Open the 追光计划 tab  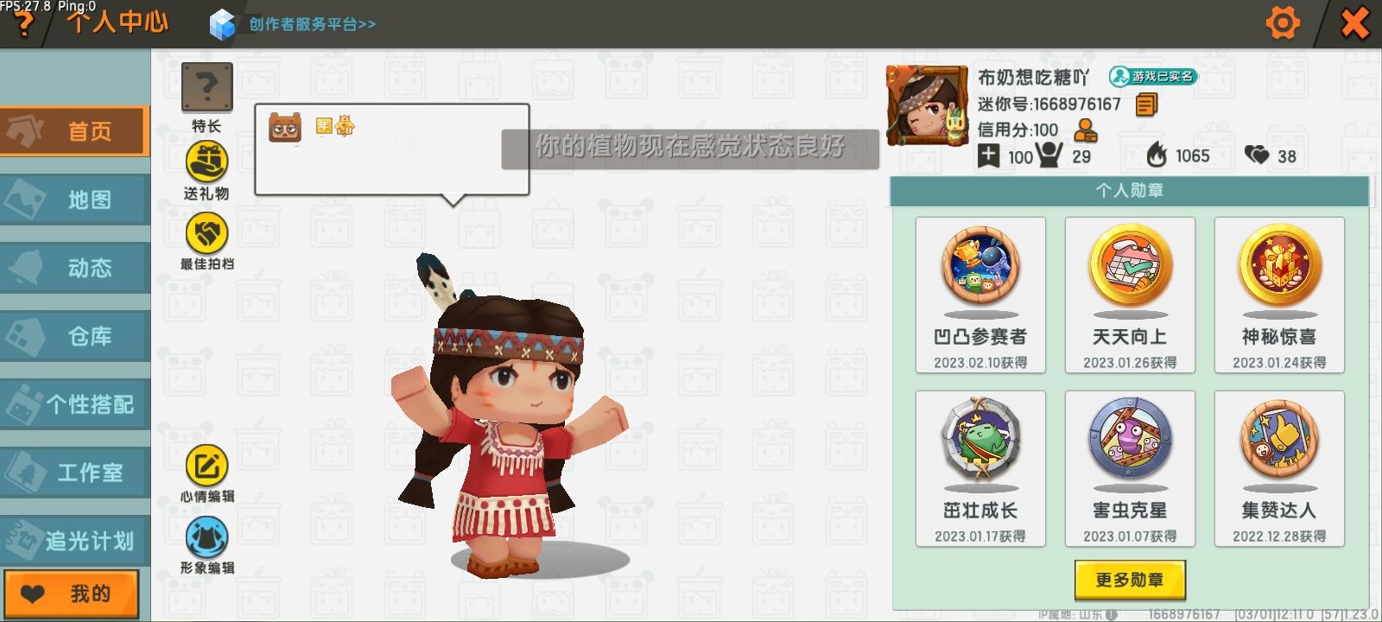coord(74,541)
